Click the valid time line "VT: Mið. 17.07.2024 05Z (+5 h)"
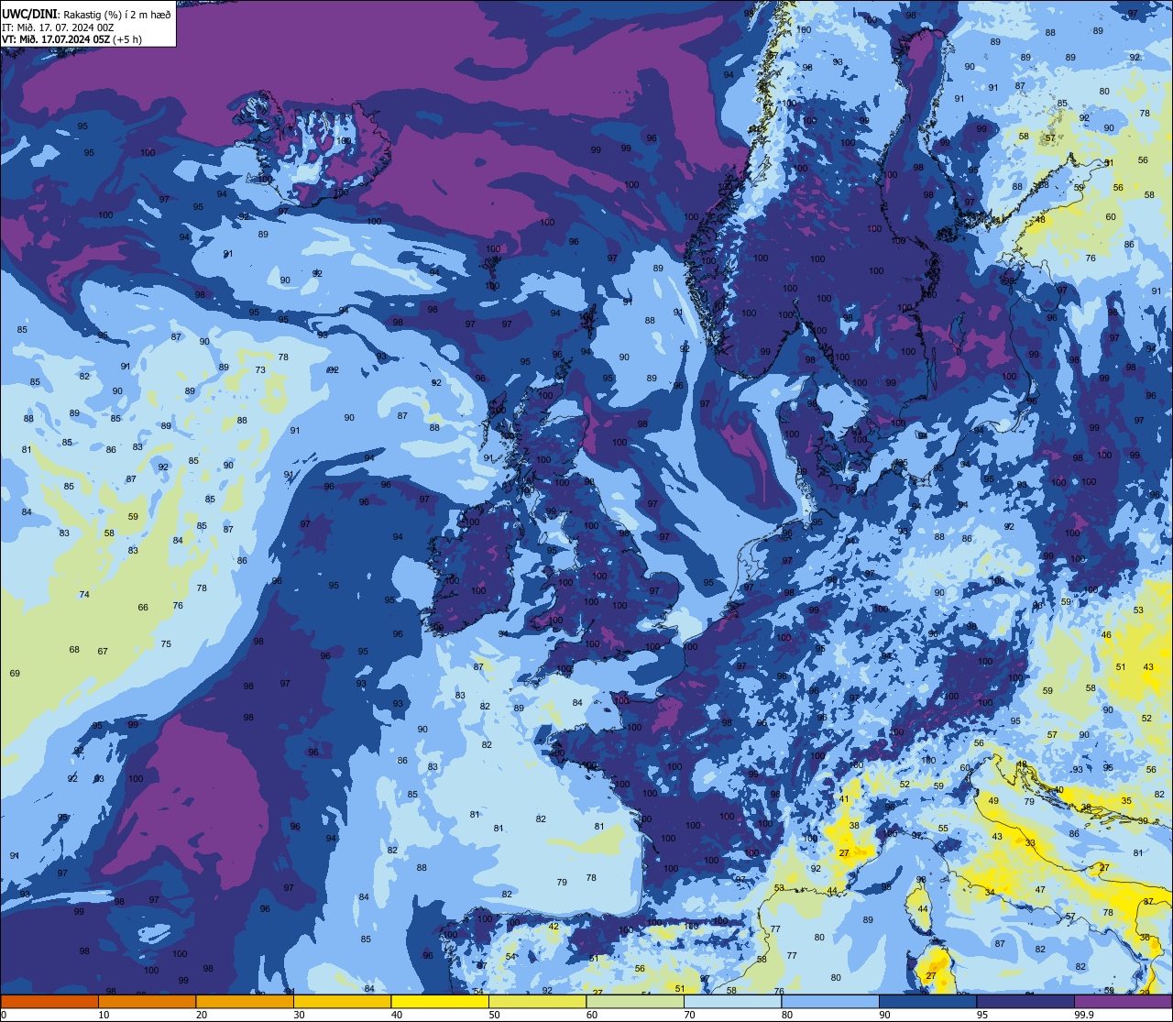Image resolution: width=1173 pixels, height=1022 pixels. (x=71, y=40)
